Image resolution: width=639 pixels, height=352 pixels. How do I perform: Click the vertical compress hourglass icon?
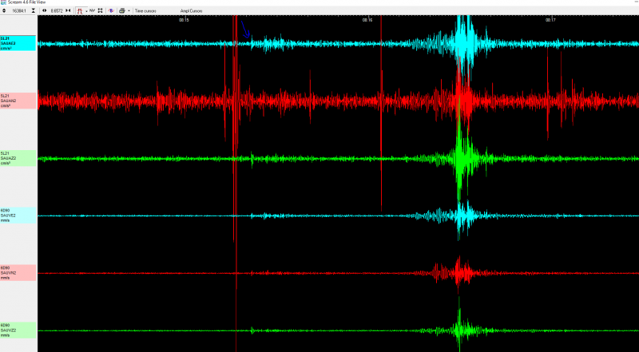34,11
